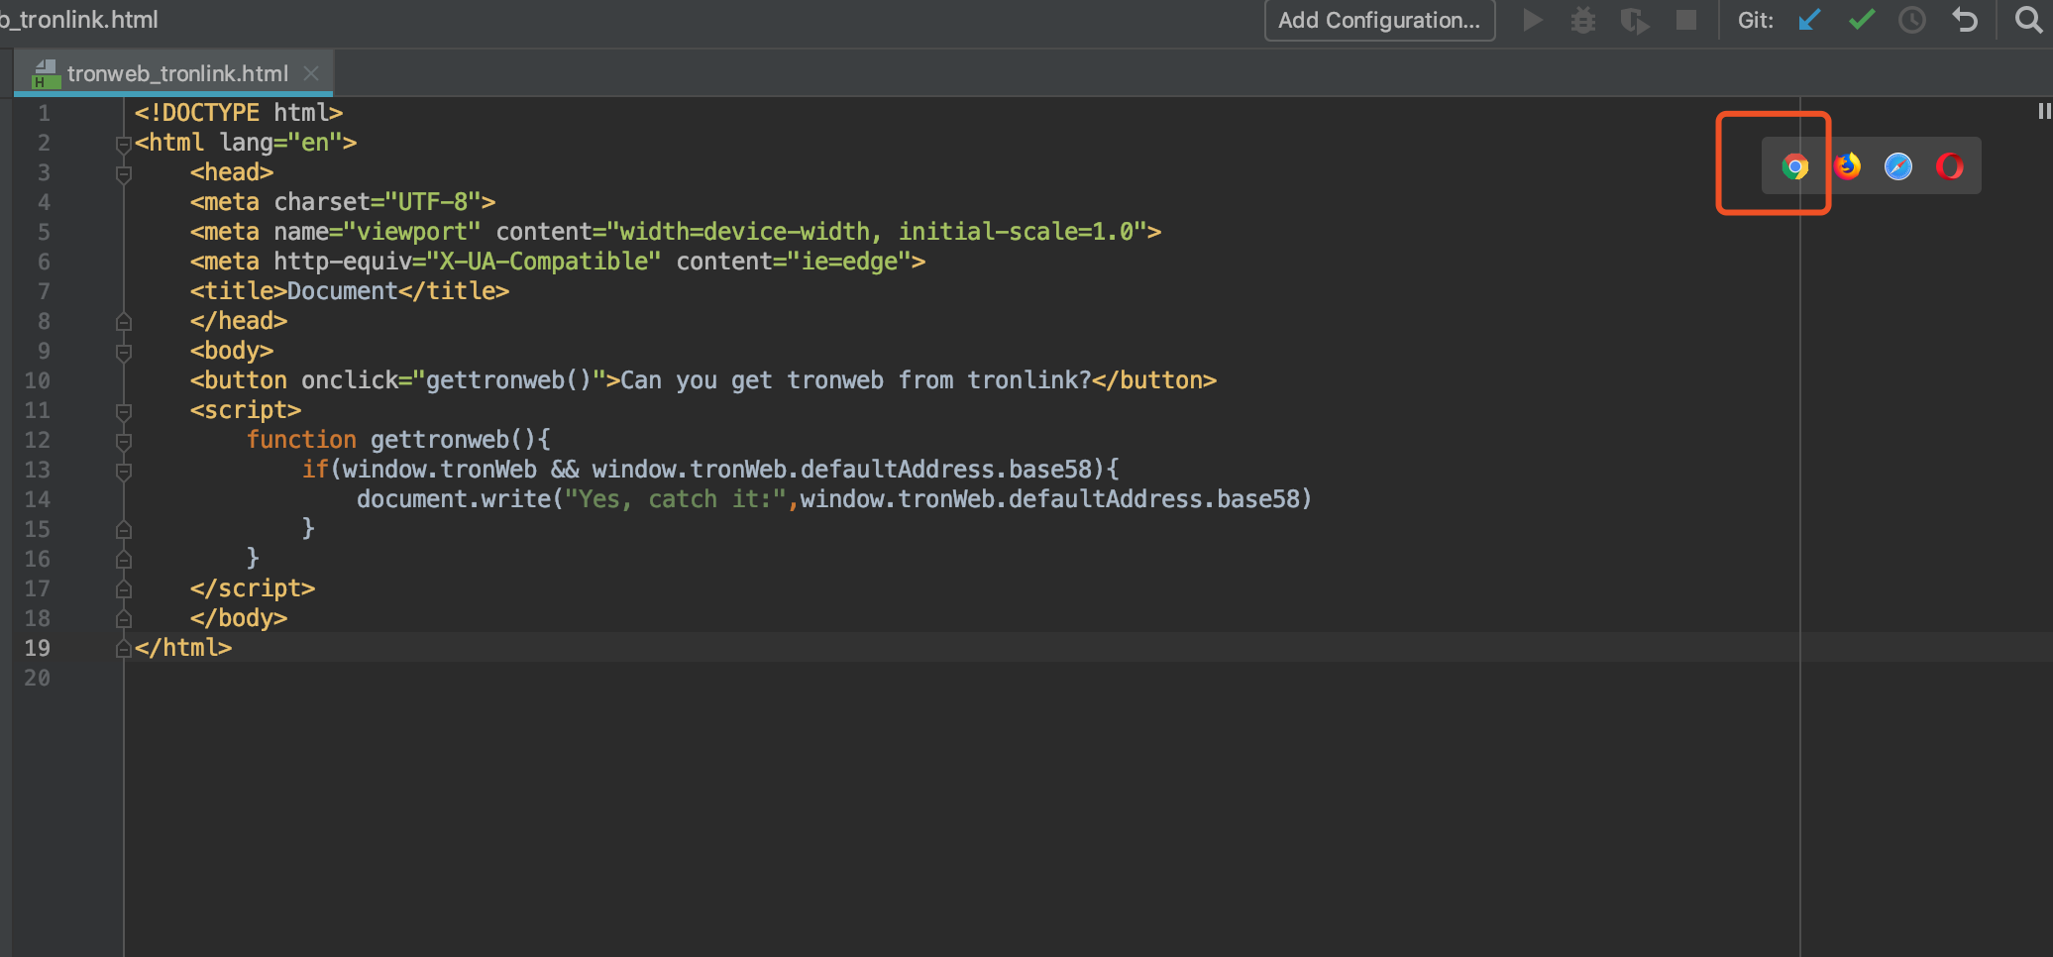Image resolution: width=2053 pixels, height=957 pixels.
Task: Click the X-UA-Compatible meta line
Action: (558, 262)
